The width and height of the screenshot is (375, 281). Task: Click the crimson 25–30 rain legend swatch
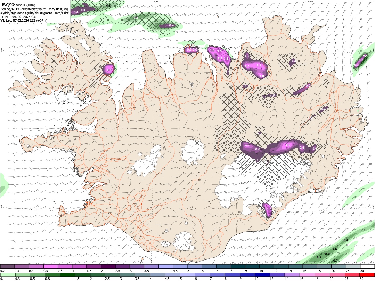pyautogui.click(x=352, y=275)
